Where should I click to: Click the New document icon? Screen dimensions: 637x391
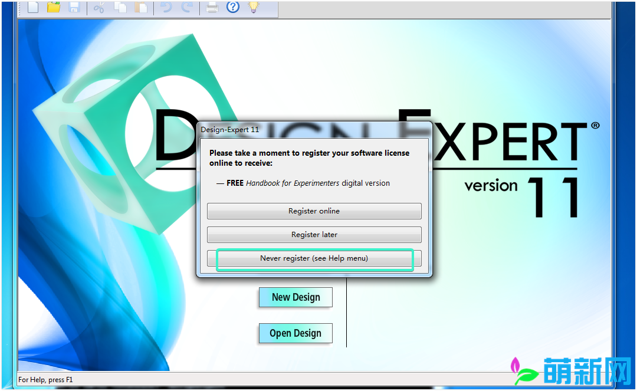[x=32, y=8]
